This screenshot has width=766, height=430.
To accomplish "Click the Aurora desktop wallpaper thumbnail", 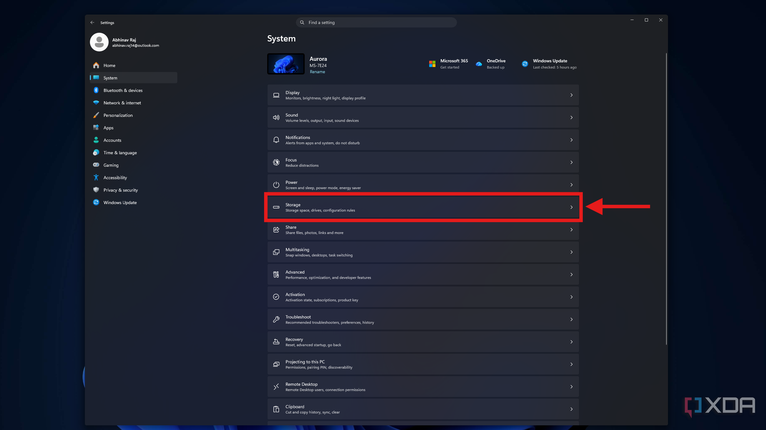I will point(286,64).
